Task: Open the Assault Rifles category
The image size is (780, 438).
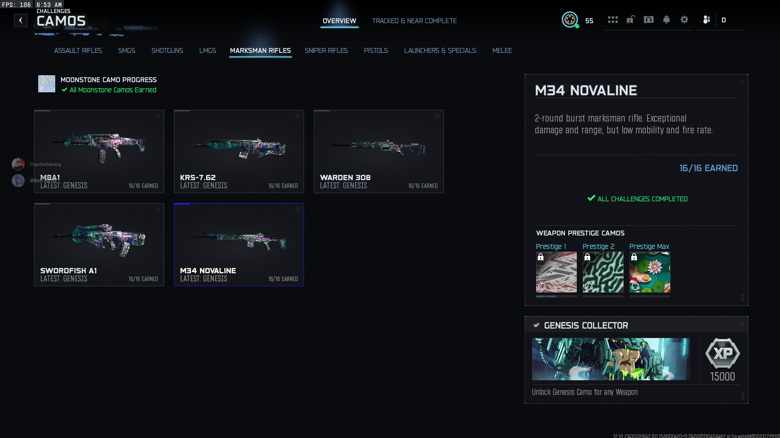Action: 78,50
